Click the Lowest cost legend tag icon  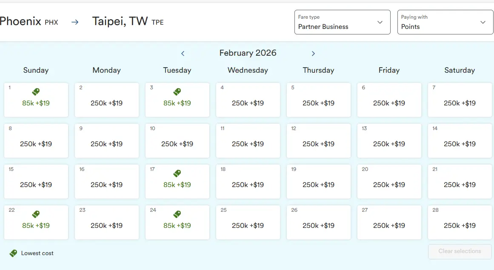[14, 253]
